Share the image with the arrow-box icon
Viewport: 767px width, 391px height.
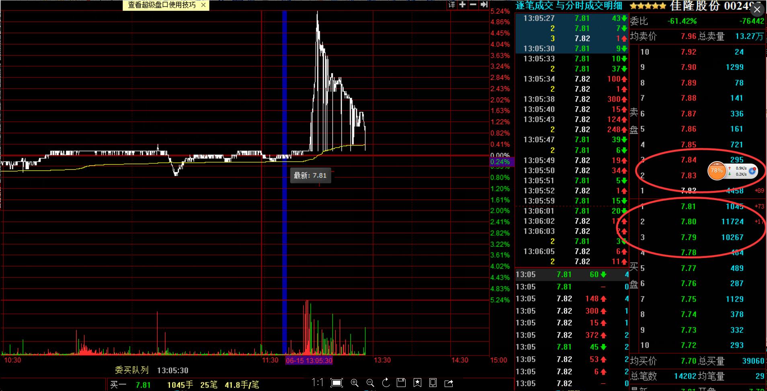click(449, 383)
